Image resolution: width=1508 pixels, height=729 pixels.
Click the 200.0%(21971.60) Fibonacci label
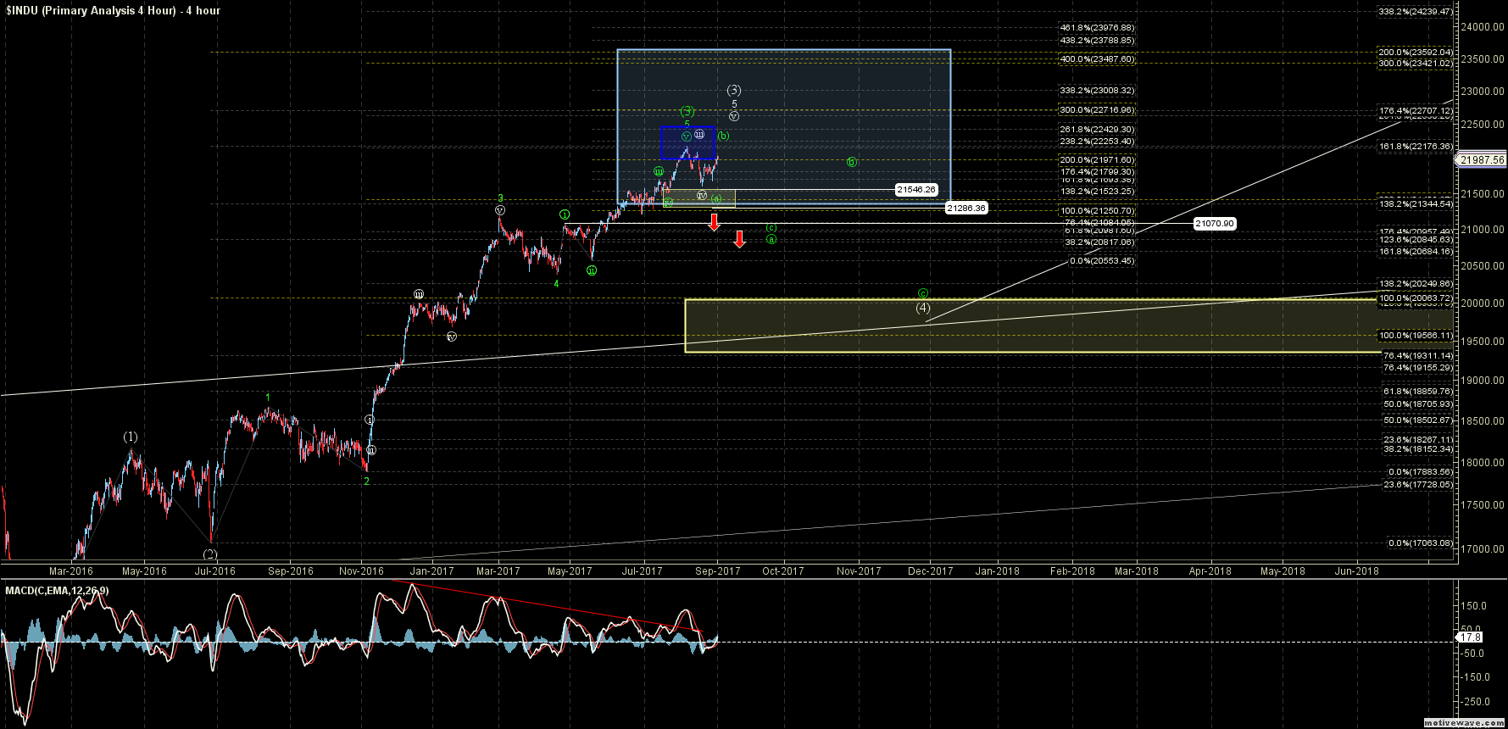1097,160
